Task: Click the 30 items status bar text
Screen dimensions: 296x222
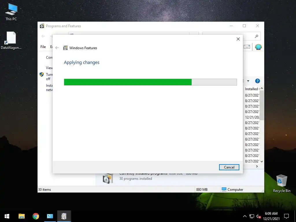Action: coord(45,190)
